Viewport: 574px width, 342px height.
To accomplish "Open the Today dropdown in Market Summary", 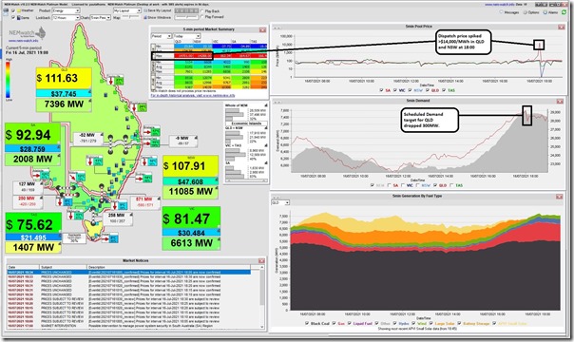I will 186,36.
